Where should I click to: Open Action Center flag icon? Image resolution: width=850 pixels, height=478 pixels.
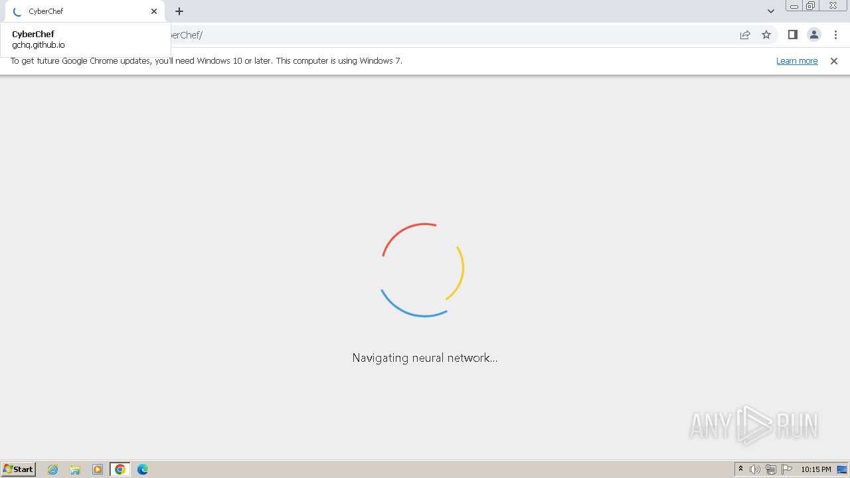point(787,469)
